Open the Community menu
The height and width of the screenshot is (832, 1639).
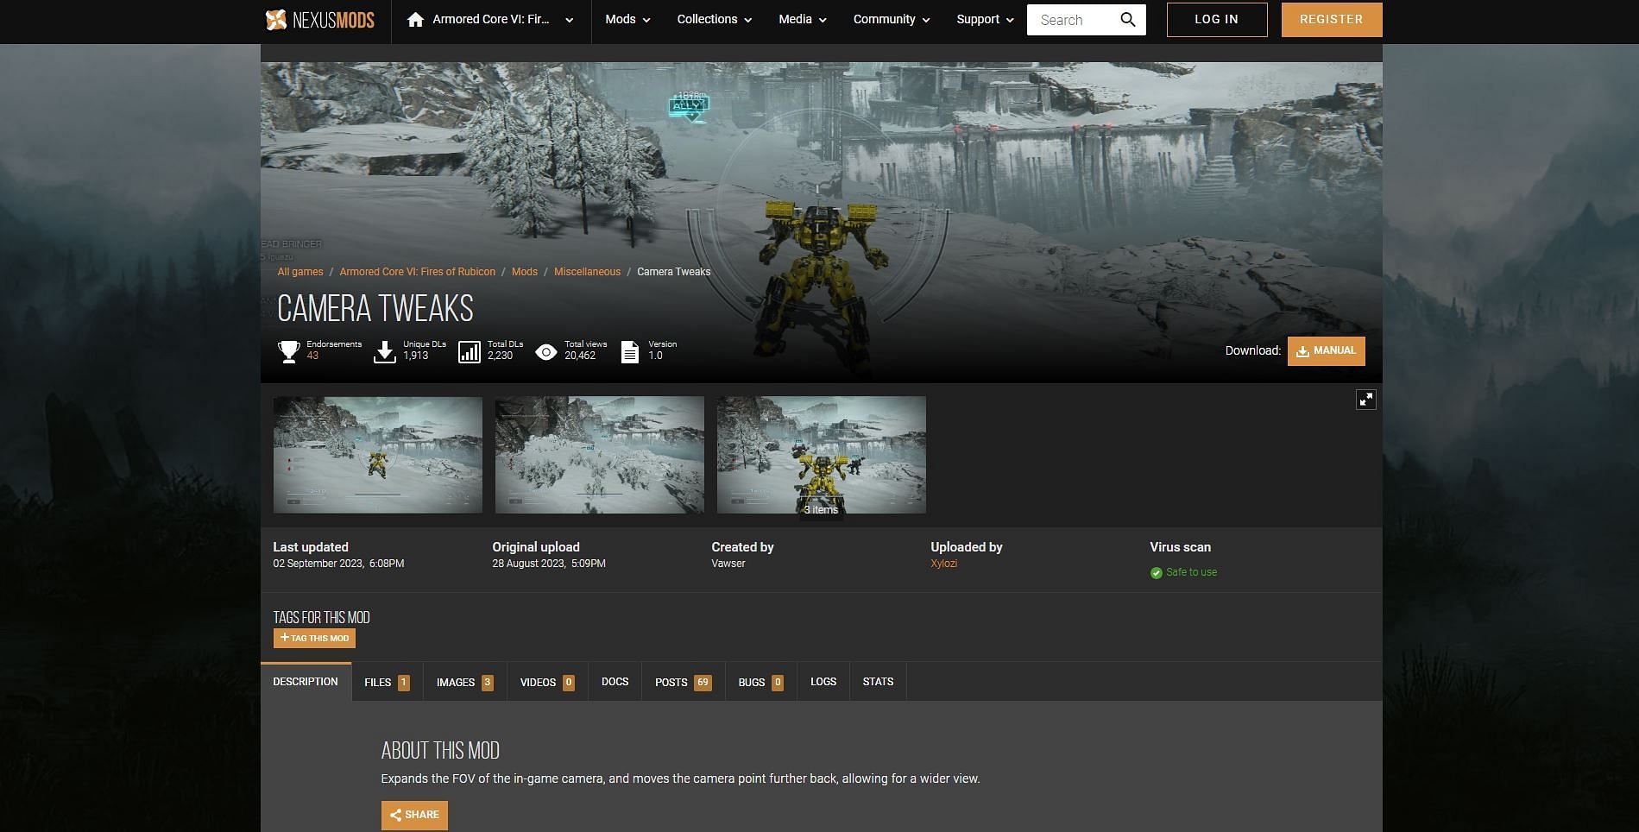[x=891, y=20]
